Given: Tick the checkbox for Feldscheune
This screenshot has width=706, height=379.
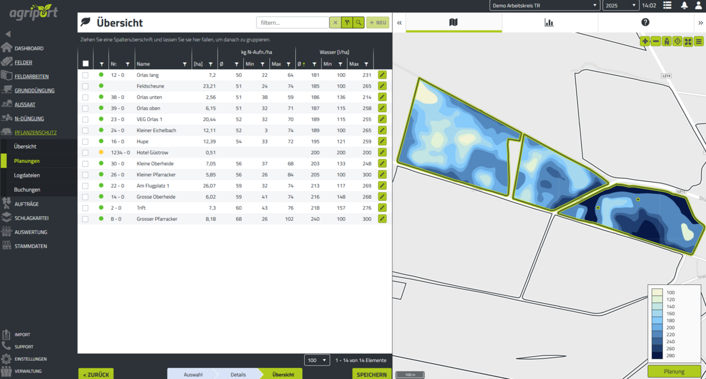Looking at the screenshot, I should point(85,86).
